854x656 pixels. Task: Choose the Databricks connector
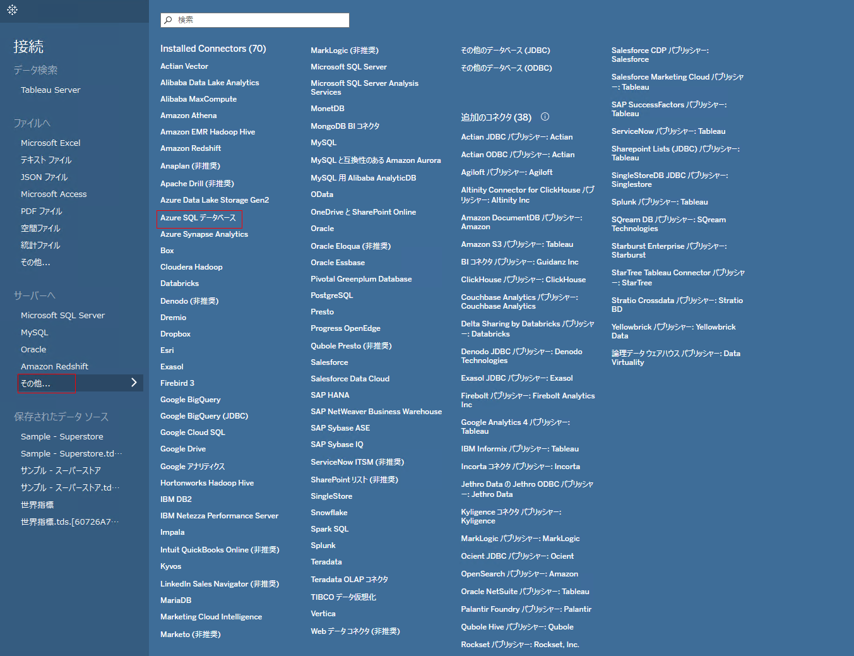pos(179,283)
